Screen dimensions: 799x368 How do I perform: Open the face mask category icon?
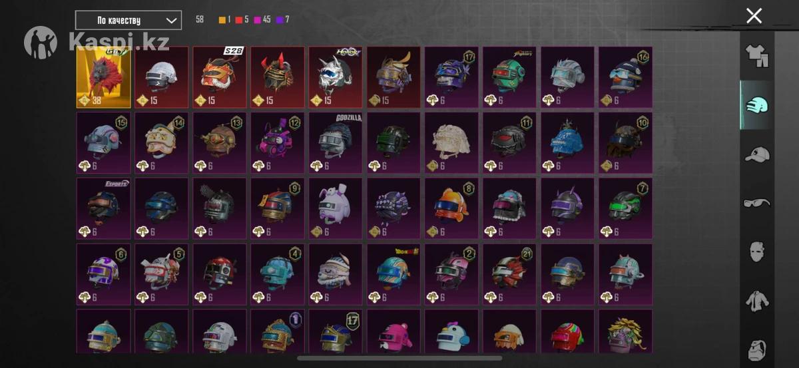[757, 252]
